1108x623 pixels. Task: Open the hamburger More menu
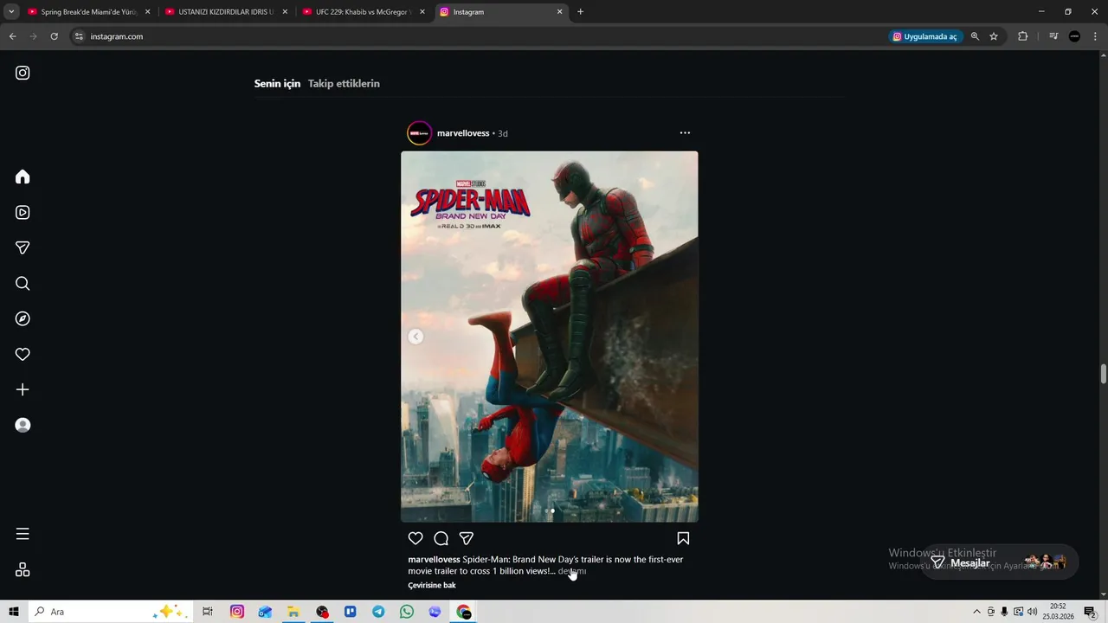[23, 534]
